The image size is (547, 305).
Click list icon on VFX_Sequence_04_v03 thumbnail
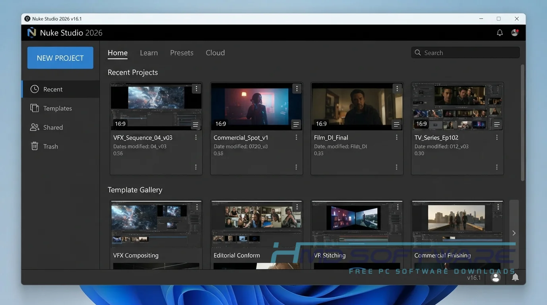pyautogui.click(x=196, y=125)
